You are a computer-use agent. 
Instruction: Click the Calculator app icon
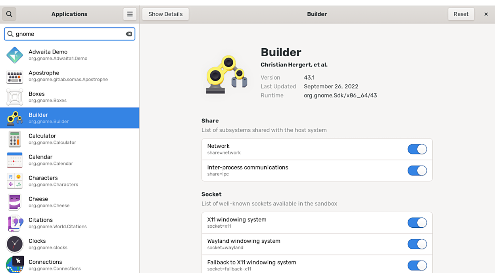15,139
